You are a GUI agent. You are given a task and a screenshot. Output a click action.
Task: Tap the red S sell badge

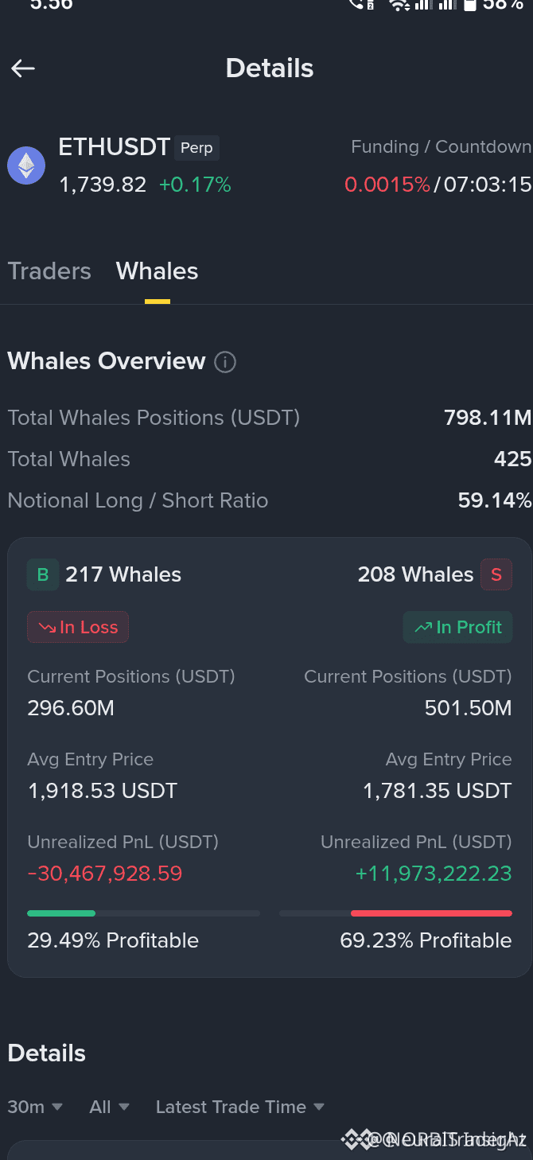tap(496, 574)
